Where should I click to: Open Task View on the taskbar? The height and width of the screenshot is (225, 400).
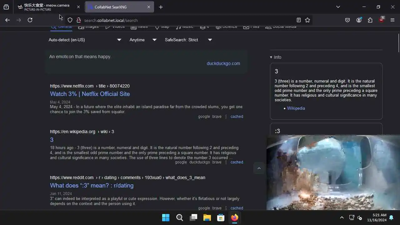(193, 217)
